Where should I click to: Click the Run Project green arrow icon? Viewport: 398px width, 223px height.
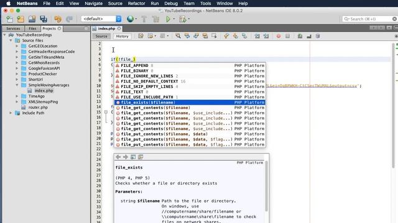(x=168, y=19)
